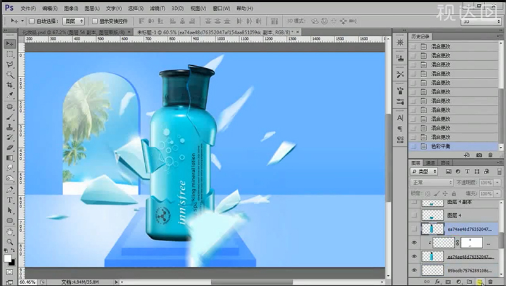Select the Horizontal Type tool

tap(9, 200)
